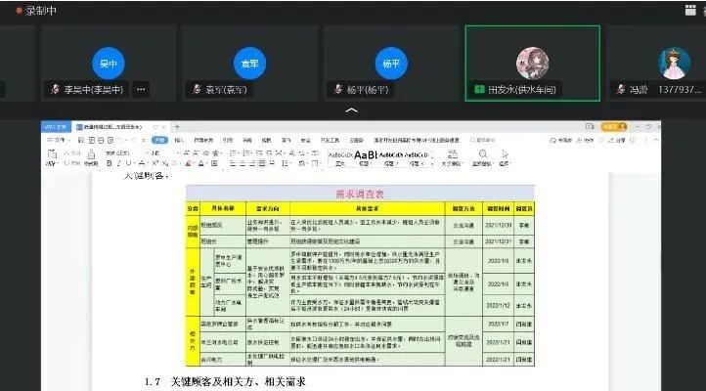Open the 插入 ribbon tab

click(179, 140)
